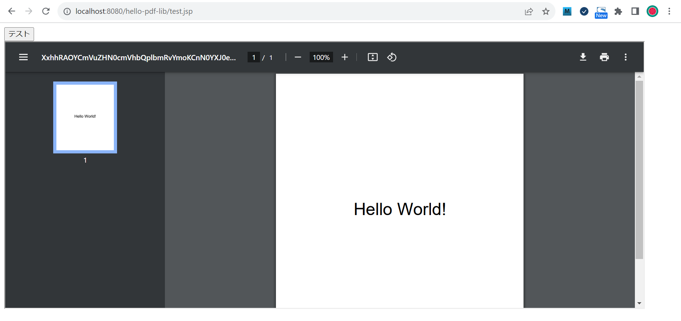
Task: Open the PDF viewer more actions menu
Action: point(626,57)
